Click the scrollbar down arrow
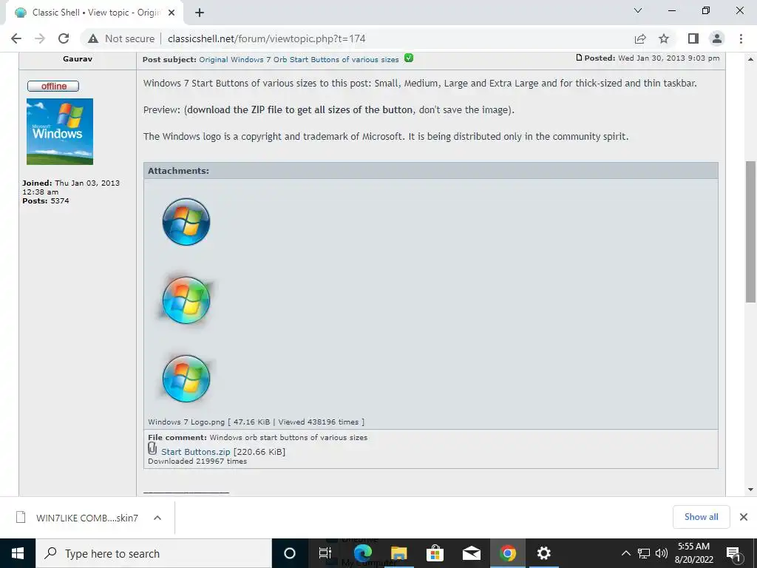This screenshot has width=757, height=568. (x=750, y=490)
